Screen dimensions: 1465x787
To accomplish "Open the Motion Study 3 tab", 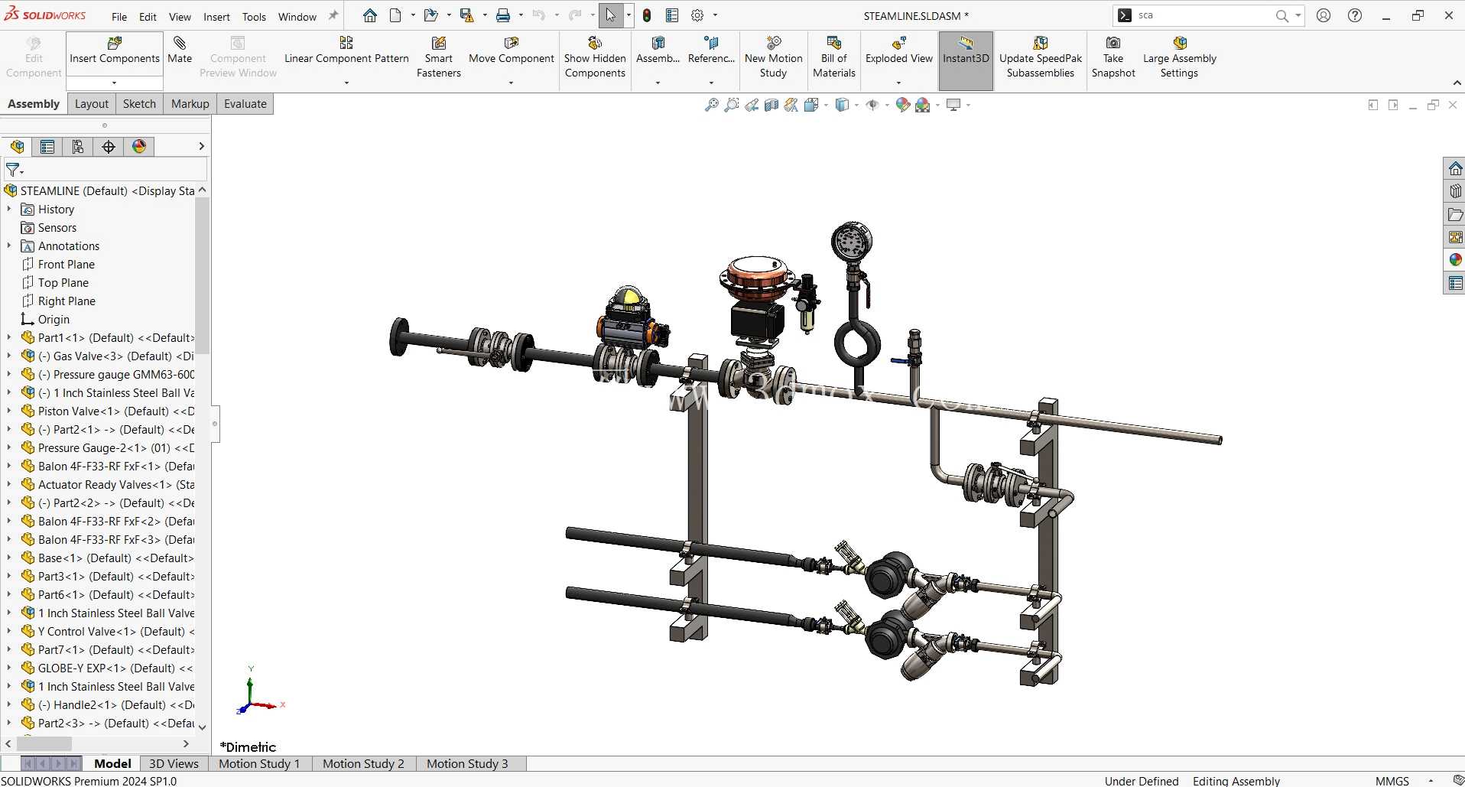I will [x=467, y=763].
